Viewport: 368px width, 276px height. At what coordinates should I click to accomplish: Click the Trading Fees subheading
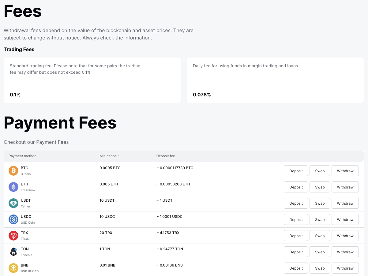(19, 49)
